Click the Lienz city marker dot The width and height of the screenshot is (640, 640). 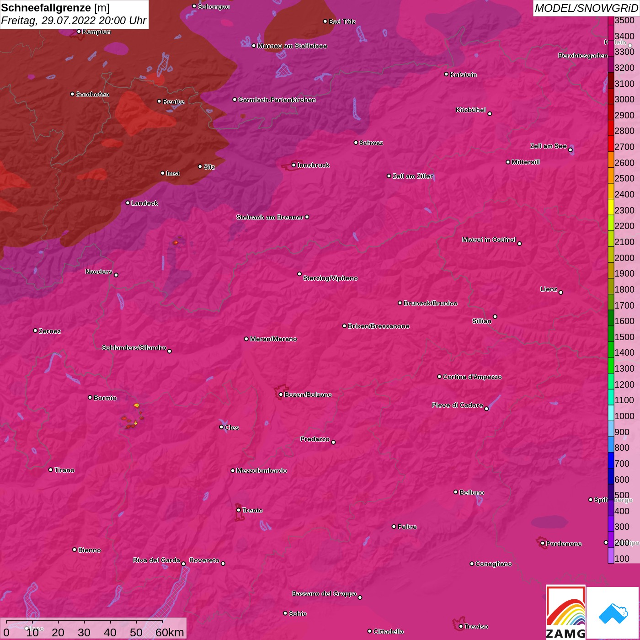coord(561,292)
